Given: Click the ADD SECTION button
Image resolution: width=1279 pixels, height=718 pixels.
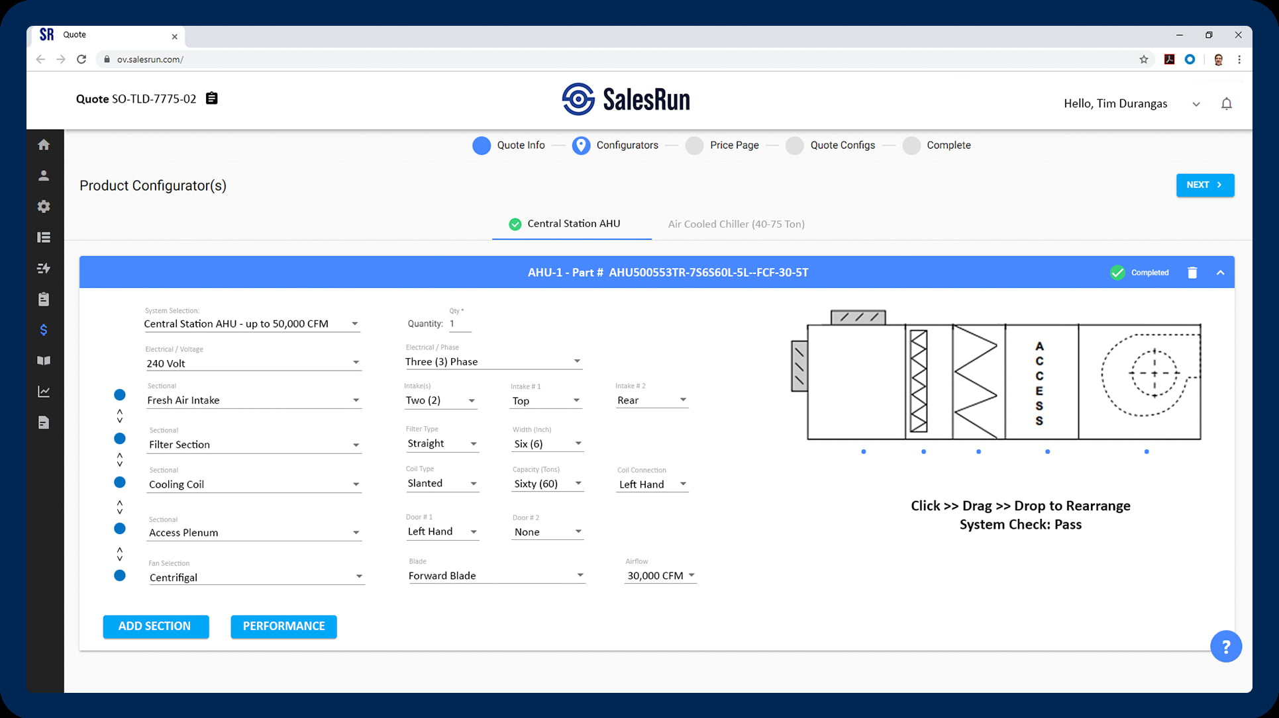Looking at the screenshot, I should 156,627.
